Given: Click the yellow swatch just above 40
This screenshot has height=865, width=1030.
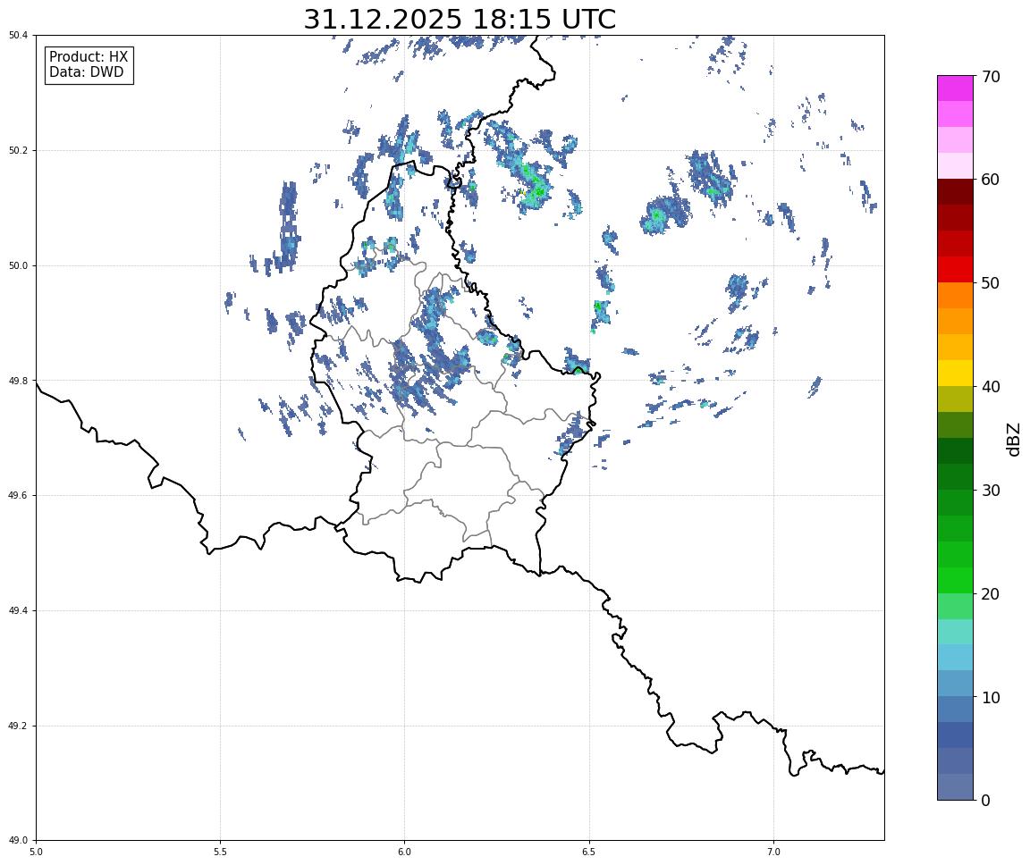Looking at the screenshot, I should click(x=955, y=374).
